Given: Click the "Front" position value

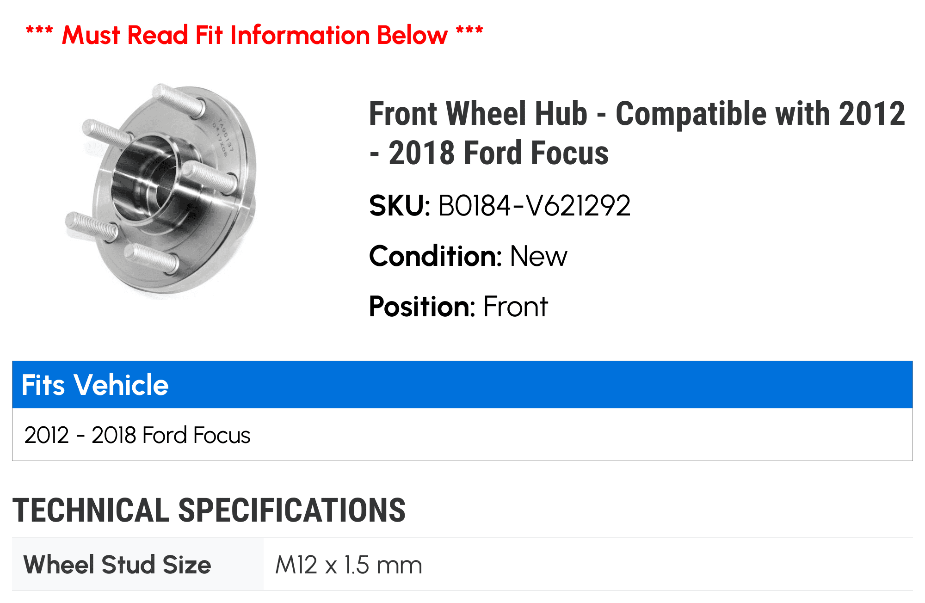Looking at the screenshot, I should (516, 307).
